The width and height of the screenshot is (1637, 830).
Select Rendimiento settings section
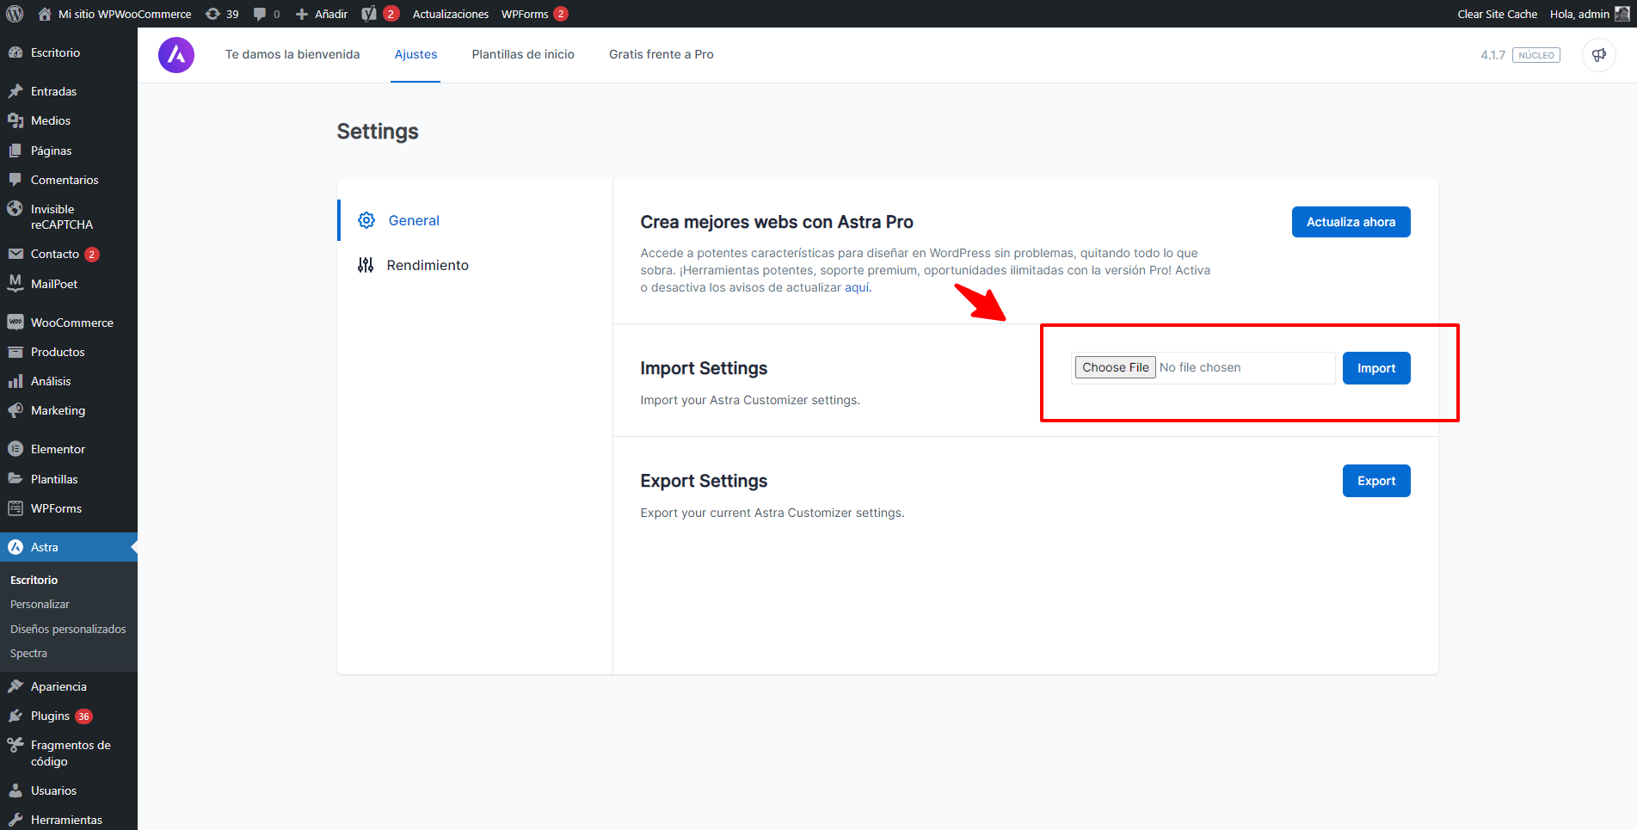tap(475, 265)
